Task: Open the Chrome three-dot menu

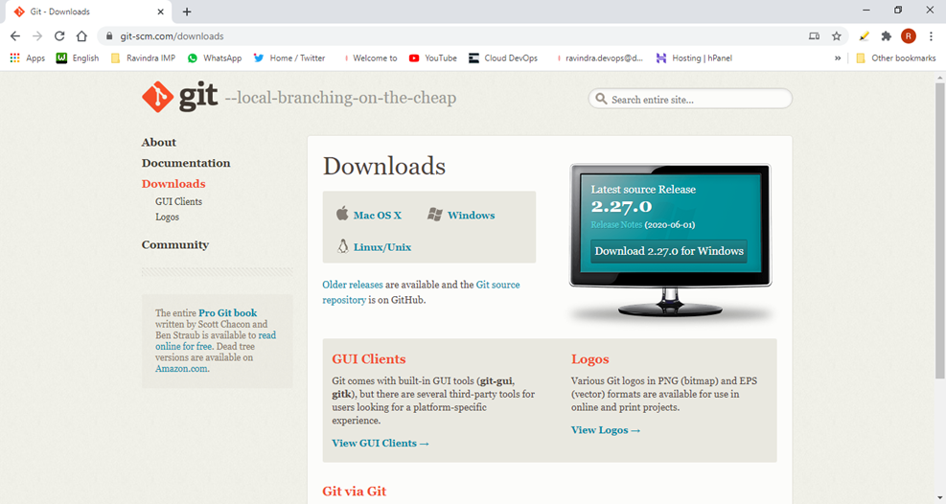Action: [x=931, y=36]
